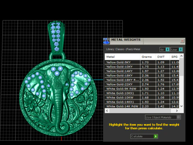This screenshot has height=145, width=193.
Task: Click the table scroll down arrow
Action: [181, 106]
